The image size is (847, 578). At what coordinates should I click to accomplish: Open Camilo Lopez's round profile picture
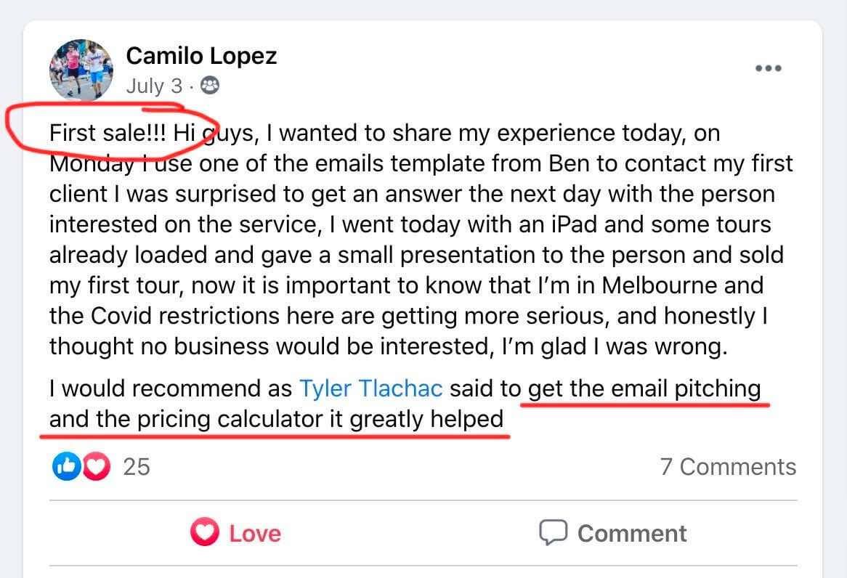[81, 70]
